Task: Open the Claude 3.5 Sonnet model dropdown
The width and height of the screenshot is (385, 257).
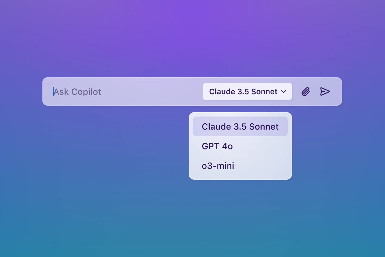Action: tap(247, 92)
